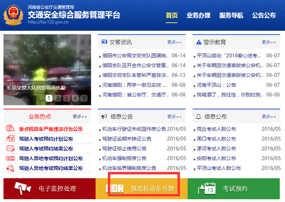This screenshot has height=202, width=285.
Task: Open the http://ha.122.gov.cn link
Action: [x=48, y=22]
